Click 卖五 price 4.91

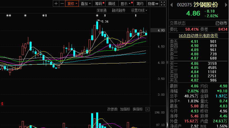pos(195,41)
